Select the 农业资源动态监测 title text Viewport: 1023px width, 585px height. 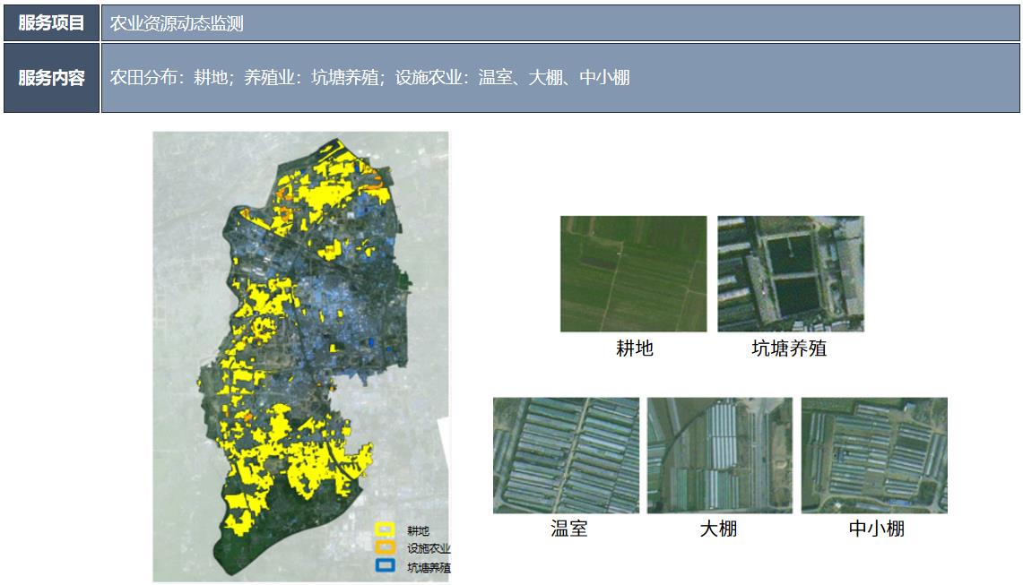[x=176, y=23]
